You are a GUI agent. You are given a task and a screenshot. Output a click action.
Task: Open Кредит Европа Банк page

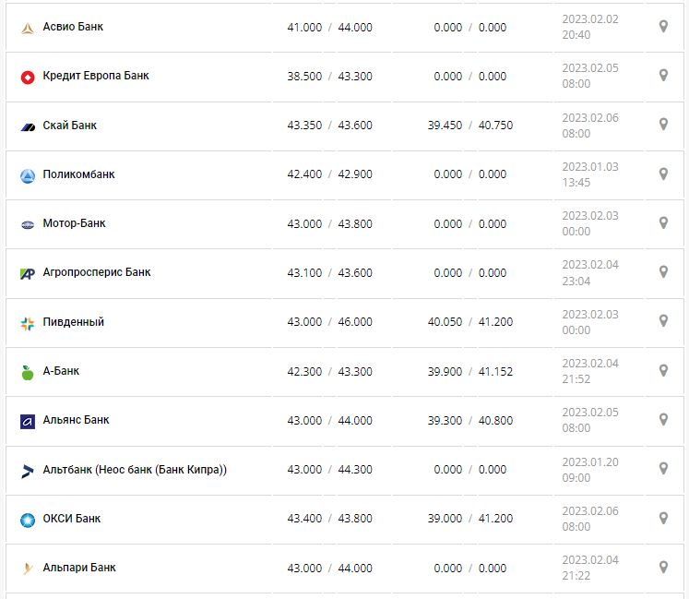pos(96,76)
